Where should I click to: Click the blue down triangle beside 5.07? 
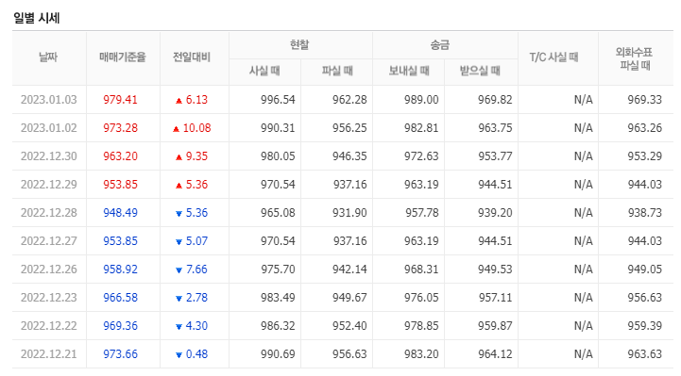click(x=179, y=241)
